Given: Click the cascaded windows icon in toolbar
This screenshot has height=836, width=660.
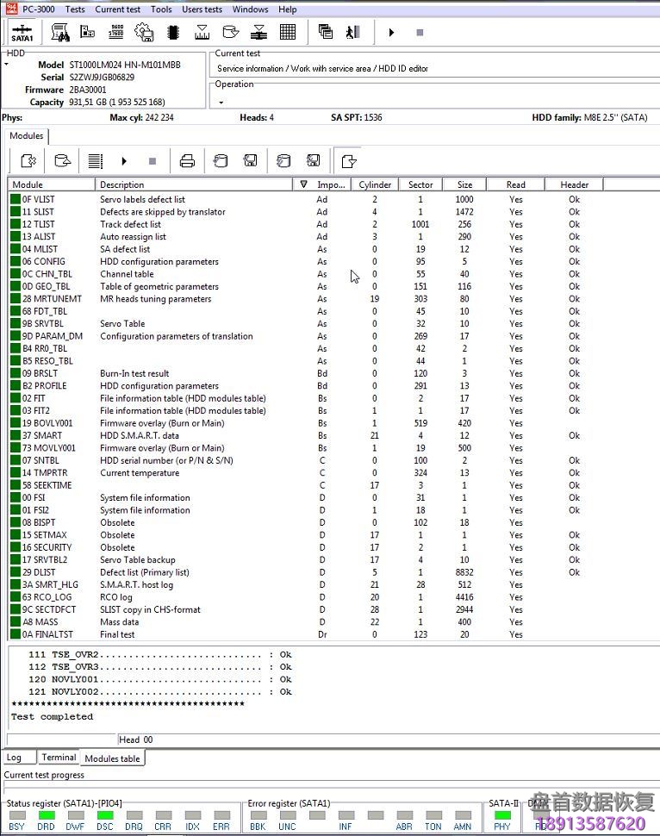Looking at the screenshot, I should 325,33.
